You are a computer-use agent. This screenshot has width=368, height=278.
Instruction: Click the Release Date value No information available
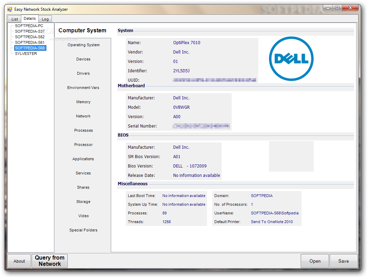point(197,175)
